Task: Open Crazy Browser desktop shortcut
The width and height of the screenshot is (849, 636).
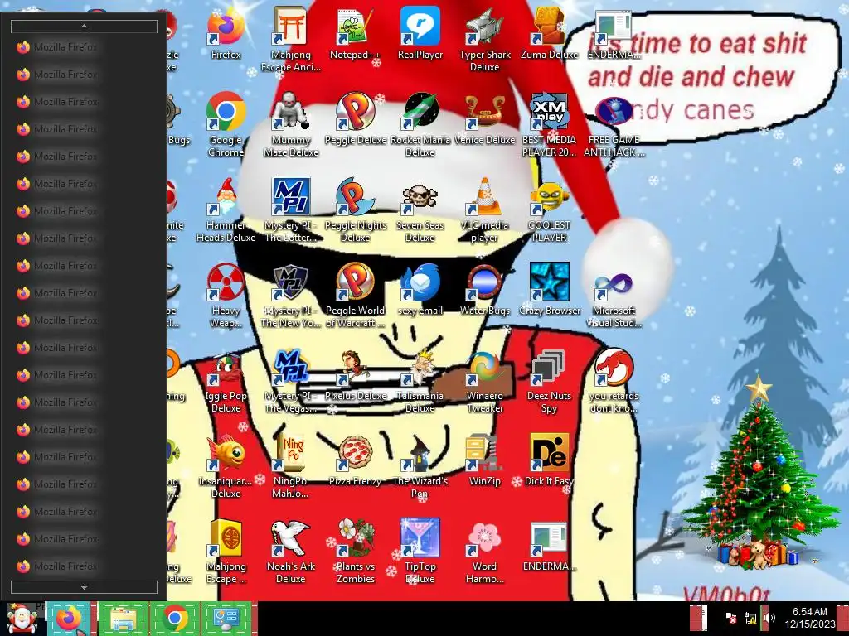Action: 549,290
